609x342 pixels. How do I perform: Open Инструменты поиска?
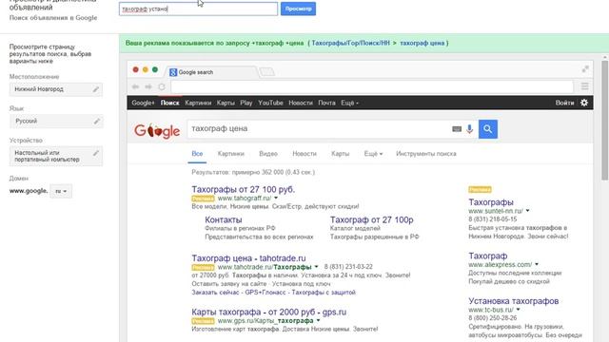426,154
